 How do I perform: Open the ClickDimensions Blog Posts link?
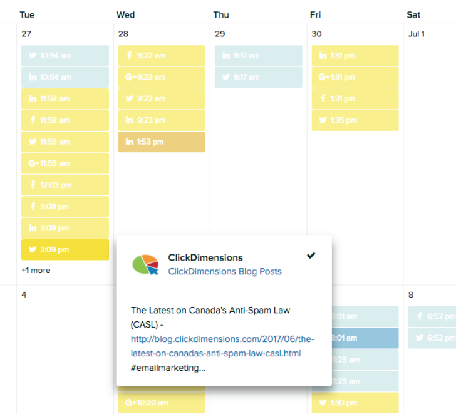[x=225, y=271]
